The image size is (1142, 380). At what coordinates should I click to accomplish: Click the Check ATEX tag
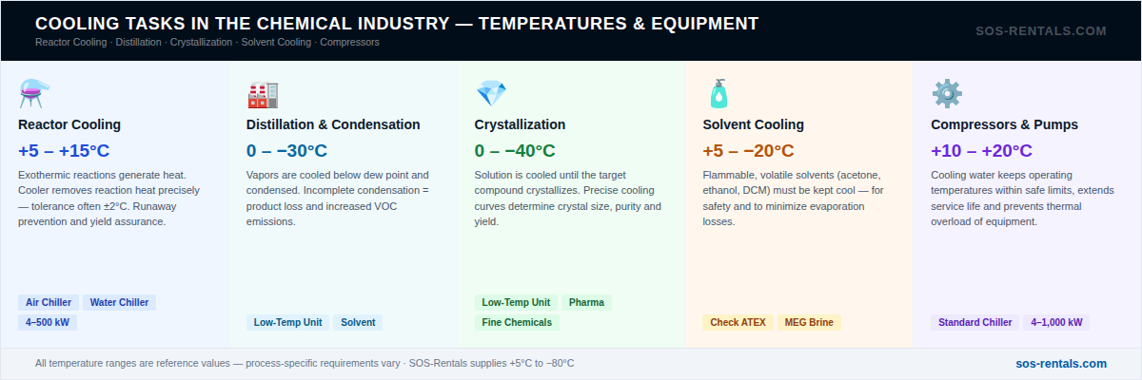coord(738,322)
